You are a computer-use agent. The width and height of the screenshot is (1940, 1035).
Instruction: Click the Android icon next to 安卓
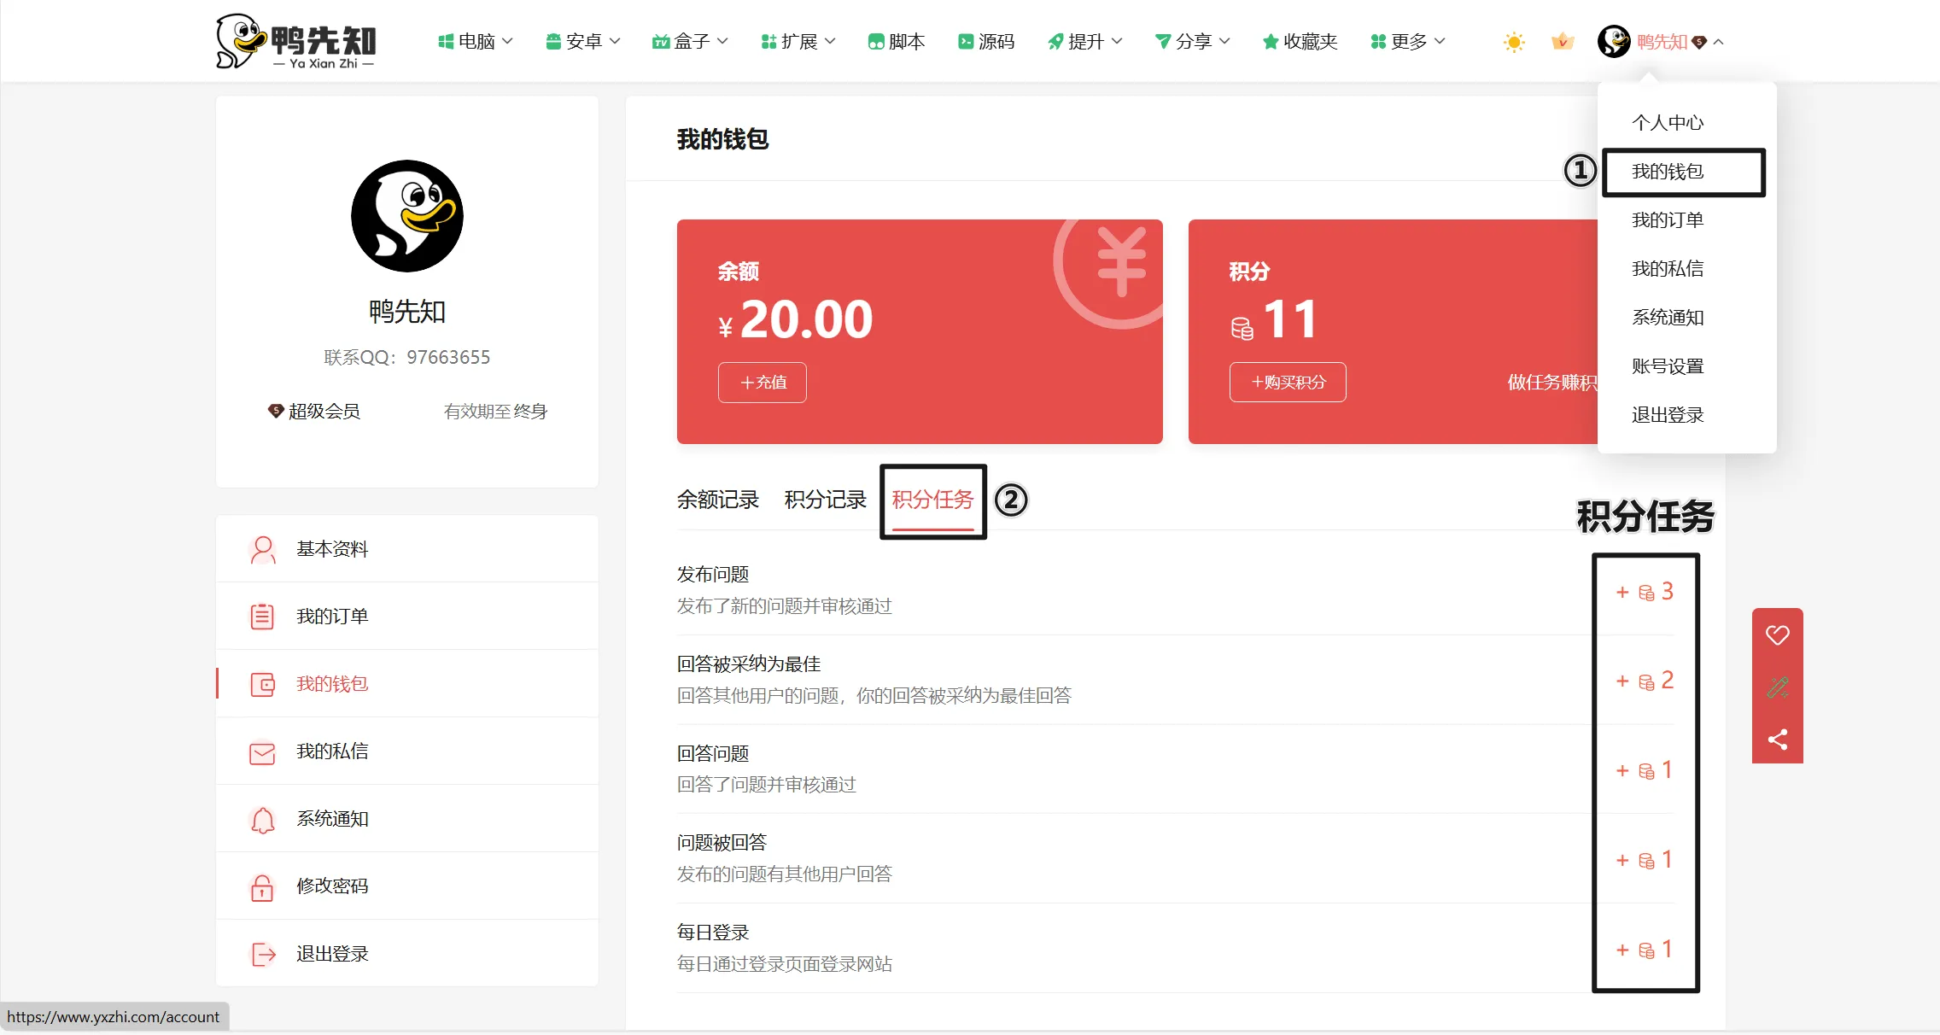[x=553, y=41]
